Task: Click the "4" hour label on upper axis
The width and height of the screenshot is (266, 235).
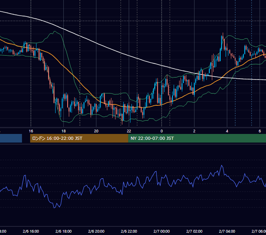Action: click(227, 131)
